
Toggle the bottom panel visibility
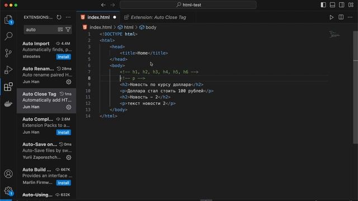click(x=332, y=5)
